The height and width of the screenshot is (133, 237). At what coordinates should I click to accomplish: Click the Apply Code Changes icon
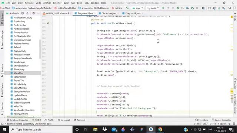click(173, 8)
